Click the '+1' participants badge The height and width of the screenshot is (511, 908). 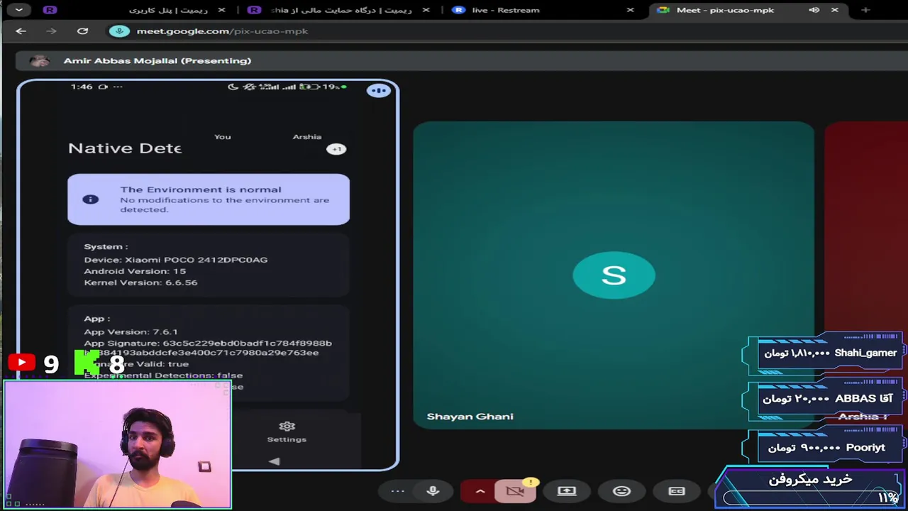pos(336,149)
